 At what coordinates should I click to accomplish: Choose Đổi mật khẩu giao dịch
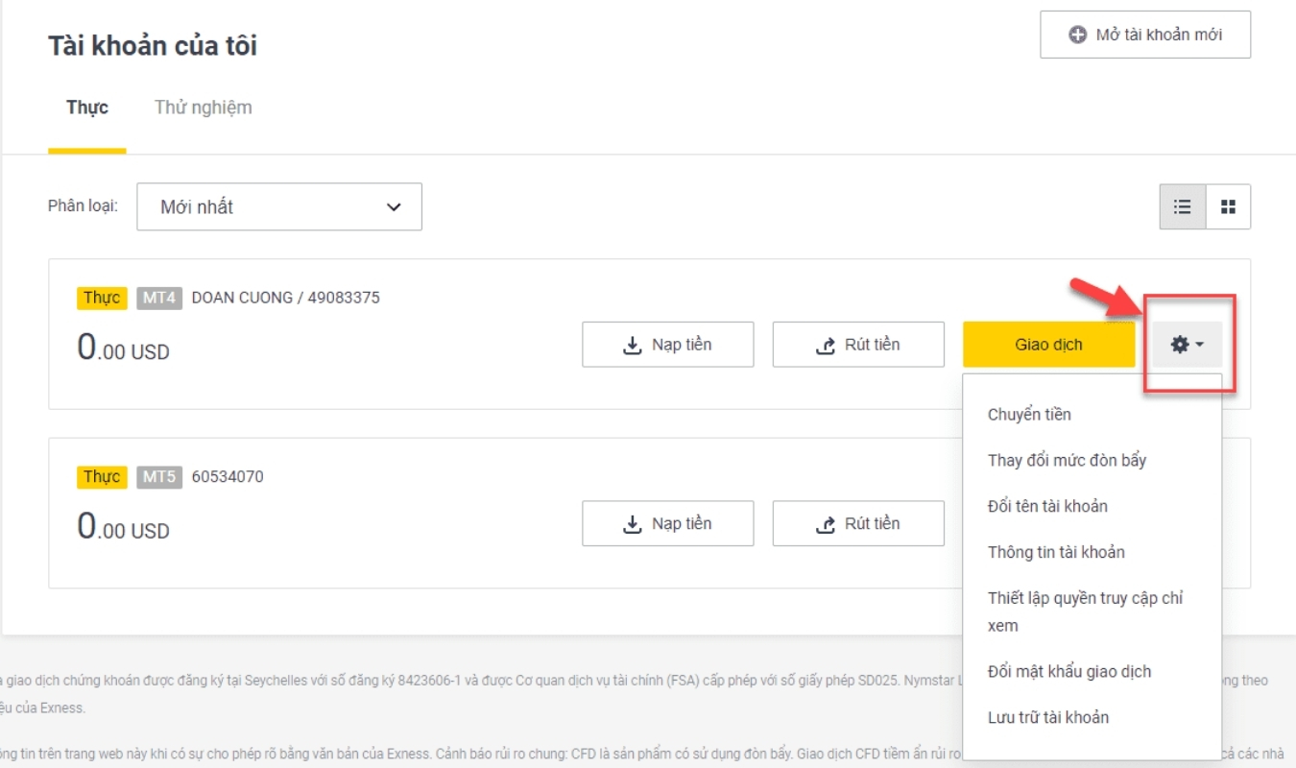coord(1068,672)
